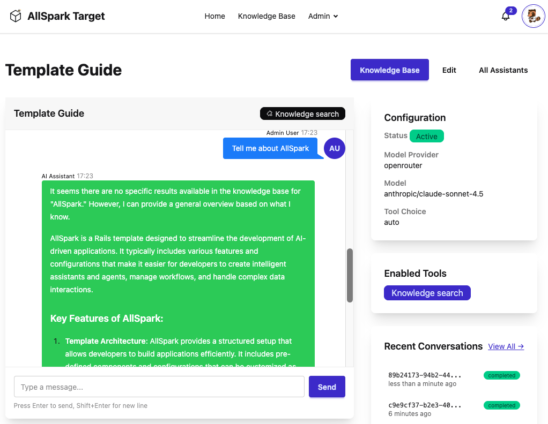
Task: Follow the View All conversations link
Action: 505,346
